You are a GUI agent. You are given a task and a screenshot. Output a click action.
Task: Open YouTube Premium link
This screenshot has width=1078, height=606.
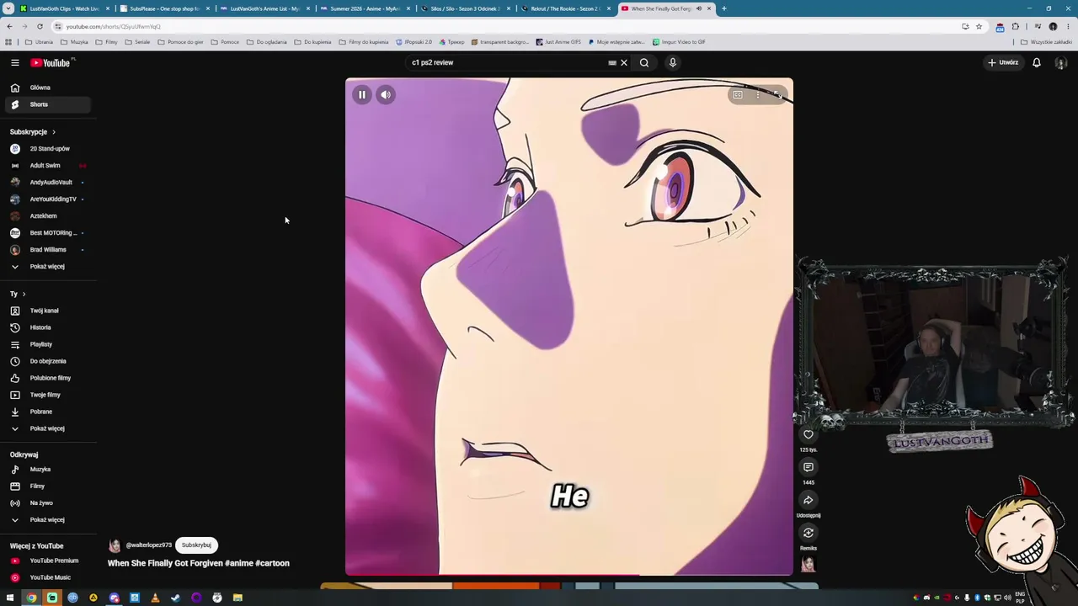(47, 561)
